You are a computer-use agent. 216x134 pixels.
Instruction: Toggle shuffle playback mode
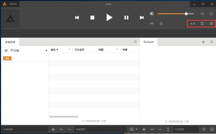tap(211, 23)
